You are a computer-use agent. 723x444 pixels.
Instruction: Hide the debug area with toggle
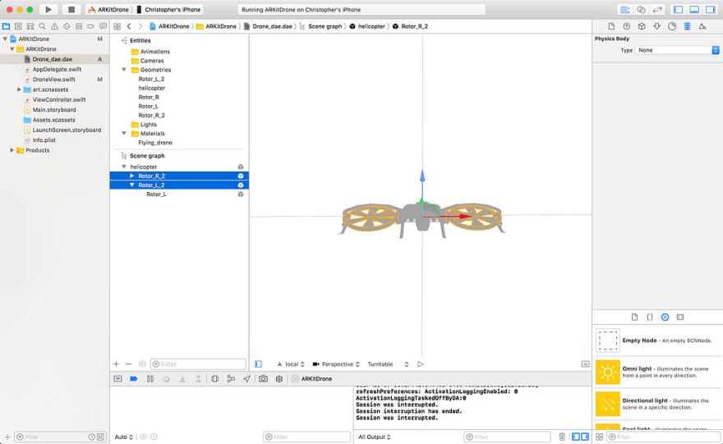click(x=118, y=378)
